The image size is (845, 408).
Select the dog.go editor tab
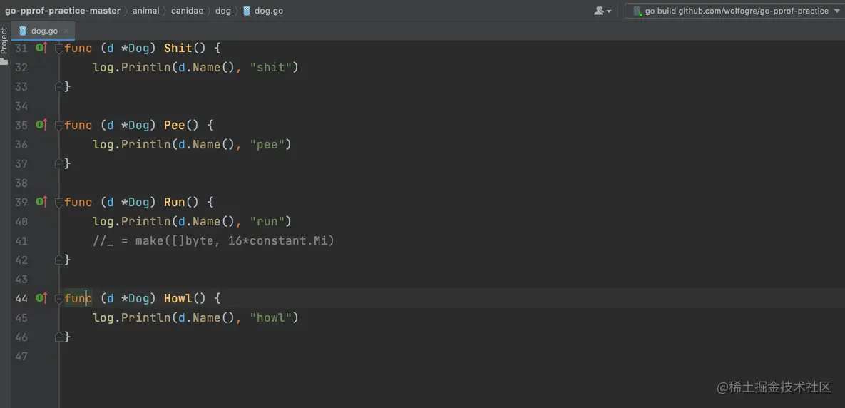[43, 31]
